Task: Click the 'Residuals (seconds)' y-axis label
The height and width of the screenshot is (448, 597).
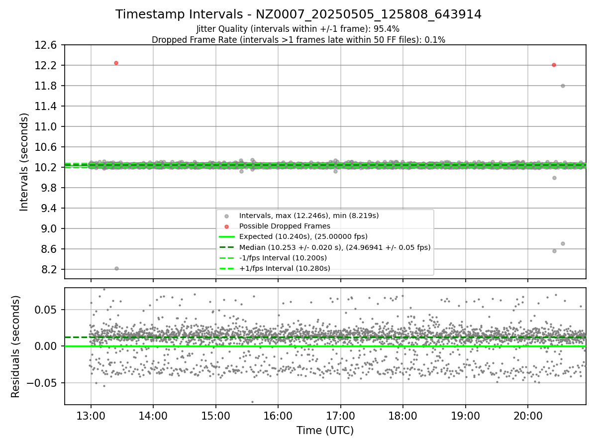Action: click(15, 346)
